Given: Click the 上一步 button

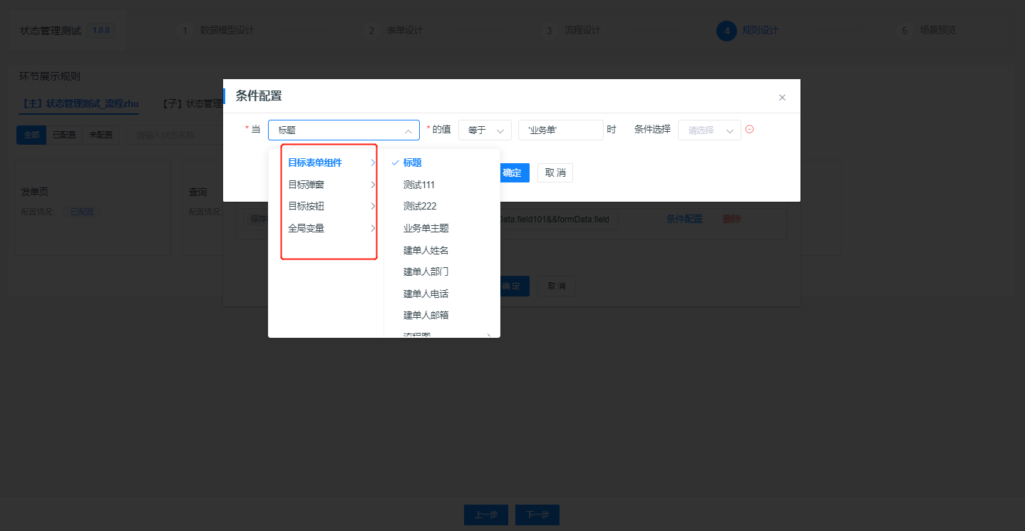Looking at the screenshot, I should (486, 515).
